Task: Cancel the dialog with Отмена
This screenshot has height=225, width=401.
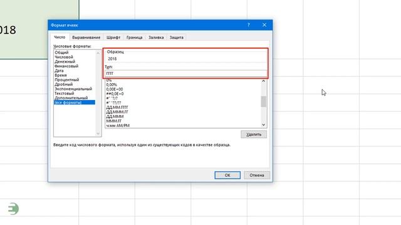Action: (x=257, y=175)
